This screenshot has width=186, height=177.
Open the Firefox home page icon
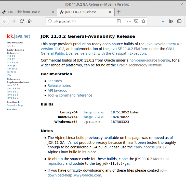pos(30,21)
